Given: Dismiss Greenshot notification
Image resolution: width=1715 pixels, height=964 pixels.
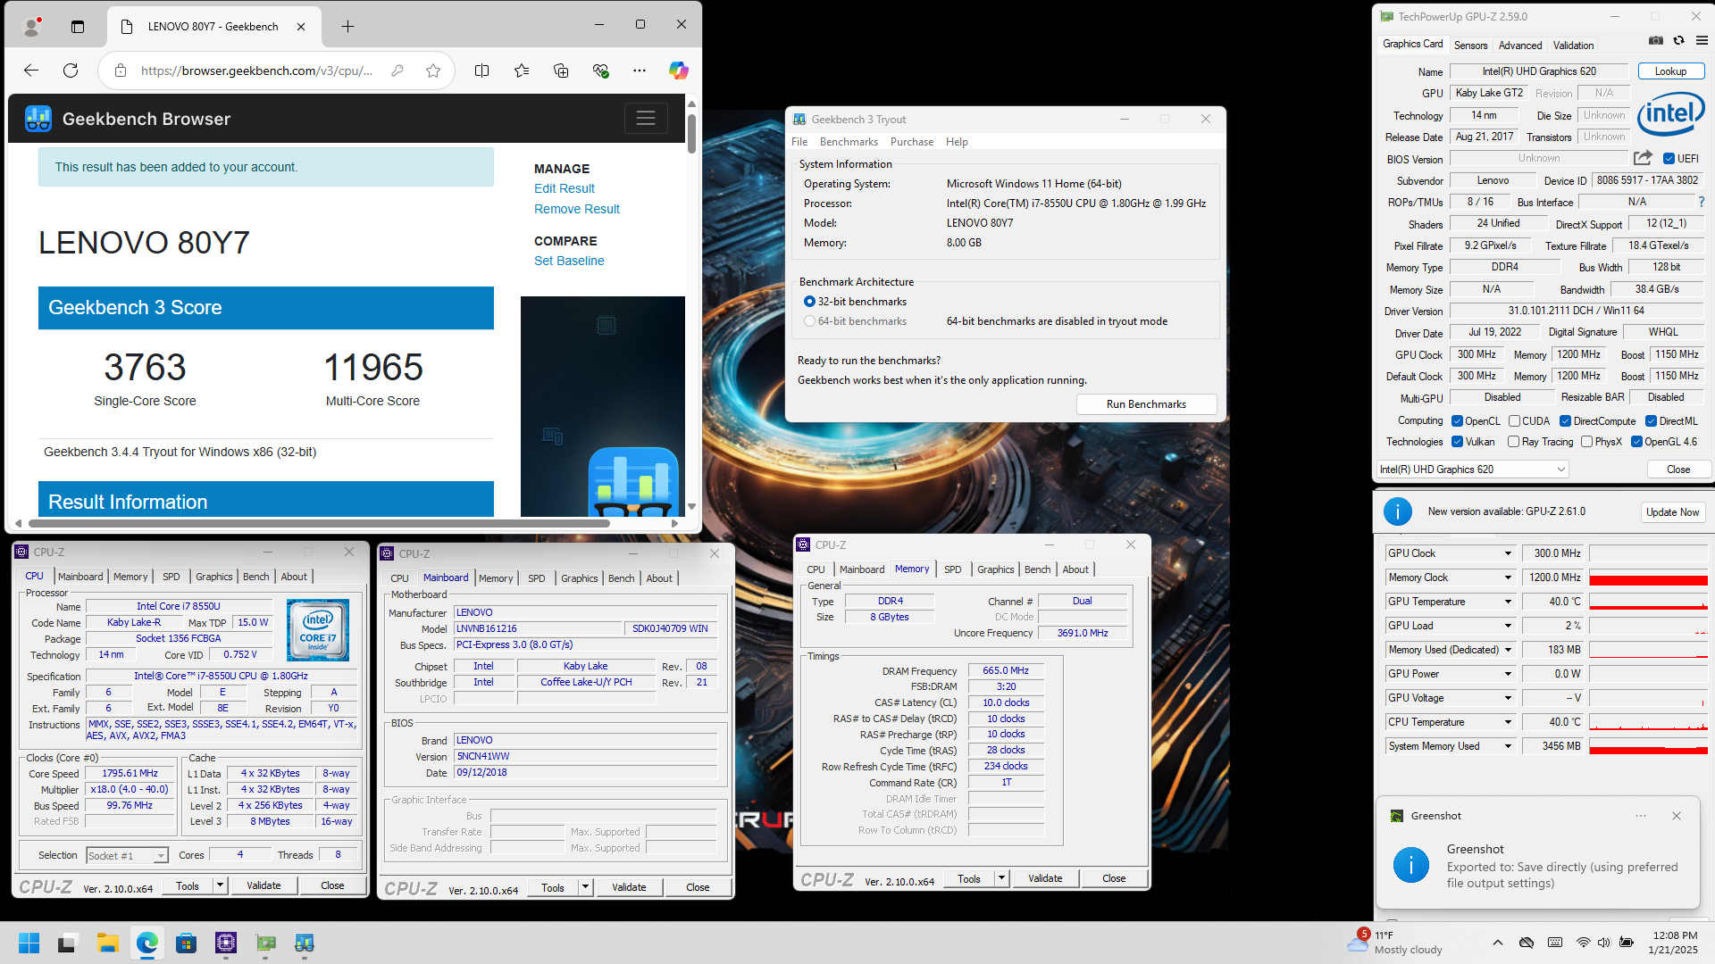Looking at the screenshot, I should click(1677, 816).
